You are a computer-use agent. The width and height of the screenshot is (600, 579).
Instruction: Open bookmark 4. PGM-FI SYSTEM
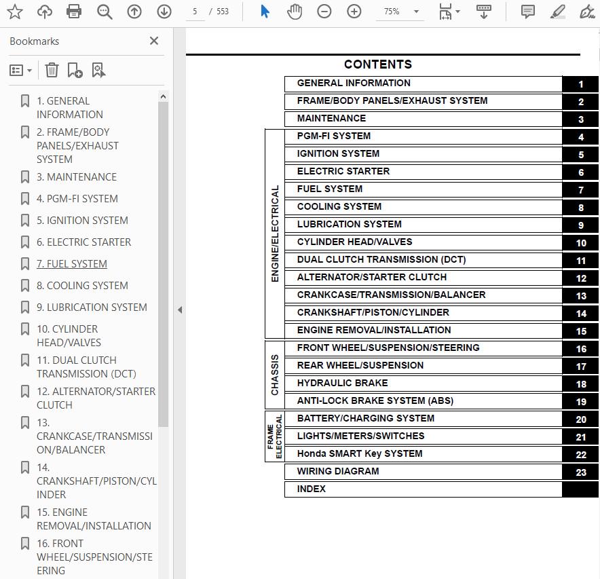(x=77, y=199)
